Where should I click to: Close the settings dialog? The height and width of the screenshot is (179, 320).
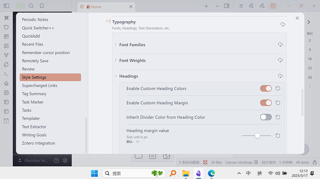297,18
